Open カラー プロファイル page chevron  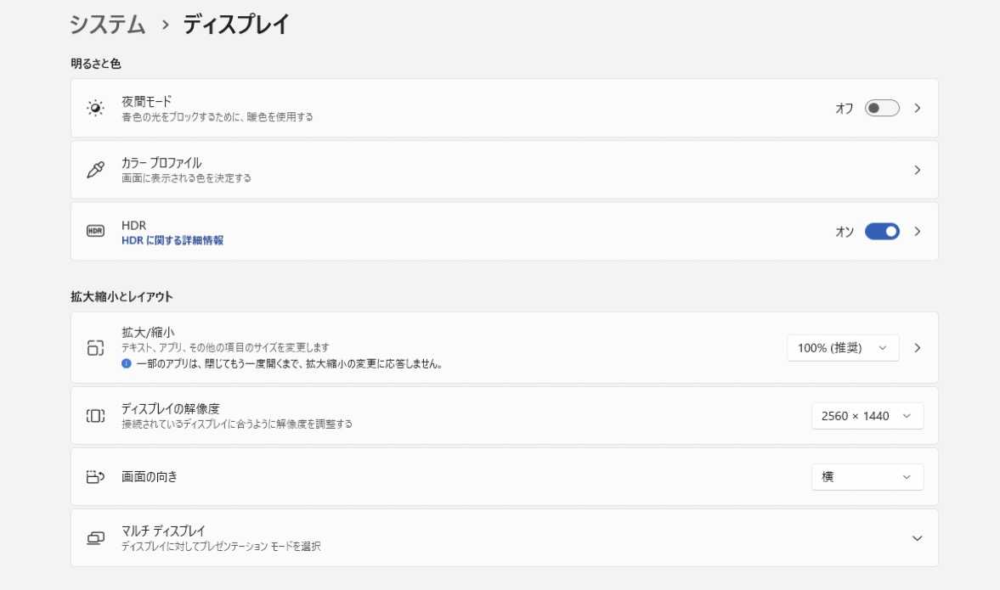[x=917, y=170]
